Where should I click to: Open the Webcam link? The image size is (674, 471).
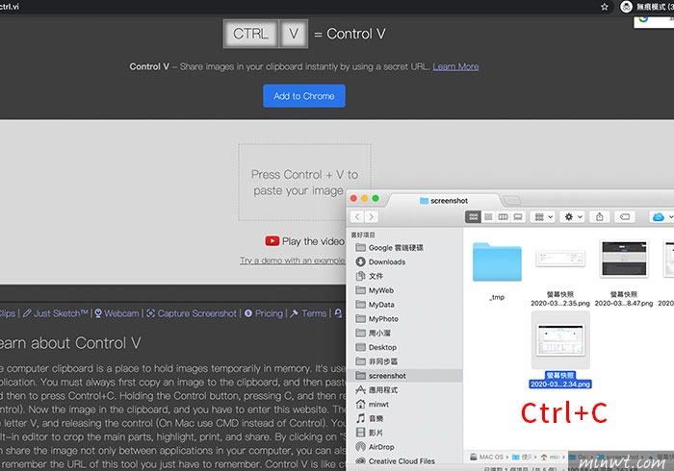[x=117, y=313]
